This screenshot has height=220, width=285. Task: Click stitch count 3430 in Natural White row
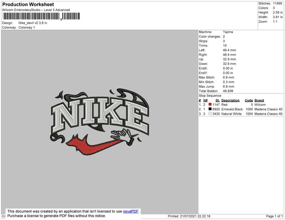coord(216,114)
